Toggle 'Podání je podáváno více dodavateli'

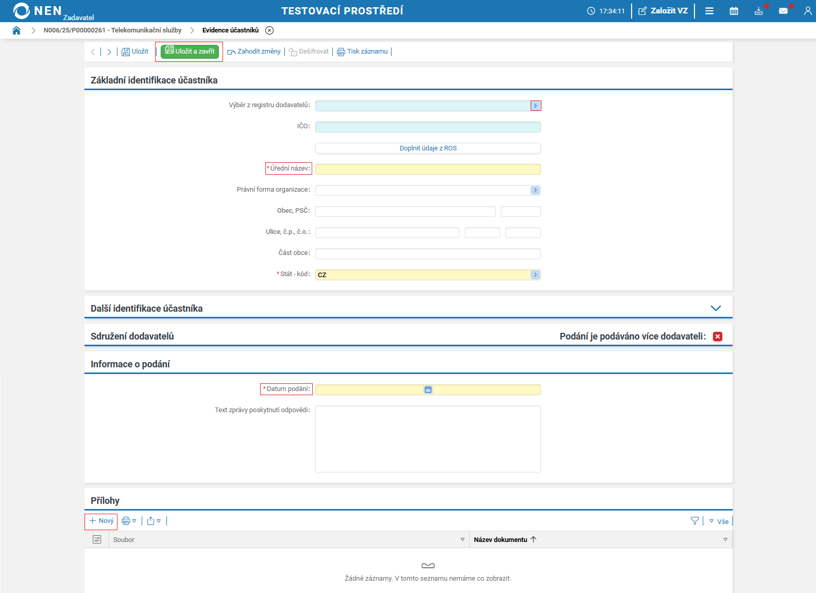[x=718, y=336]
